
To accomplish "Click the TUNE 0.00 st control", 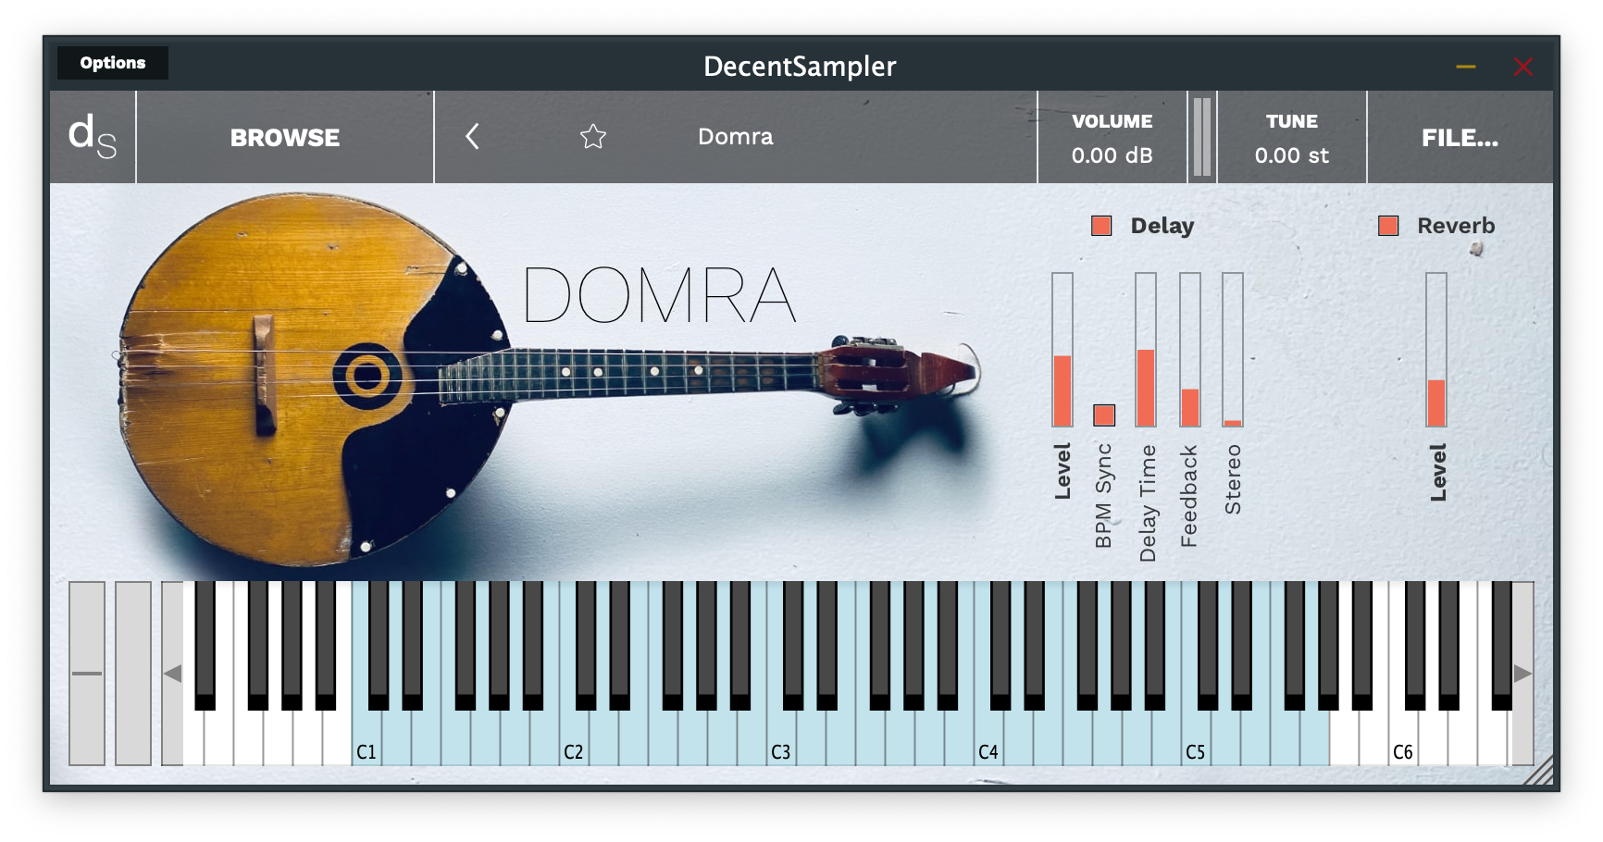I will pos(1292,139).
